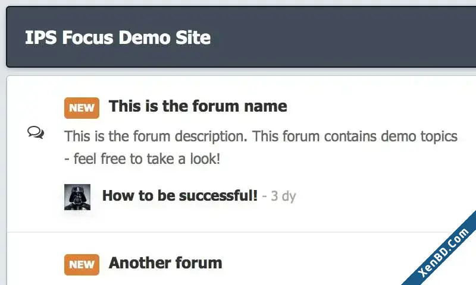This screenshot has height=285, width=476.
Task: Click the speech bubbles forum icon
Action: [36, 132]
